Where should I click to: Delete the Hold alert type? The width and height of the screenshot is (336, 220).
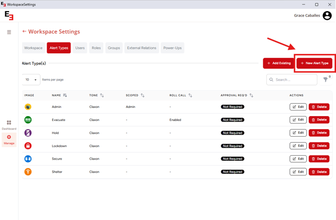(x=319, y=133)
